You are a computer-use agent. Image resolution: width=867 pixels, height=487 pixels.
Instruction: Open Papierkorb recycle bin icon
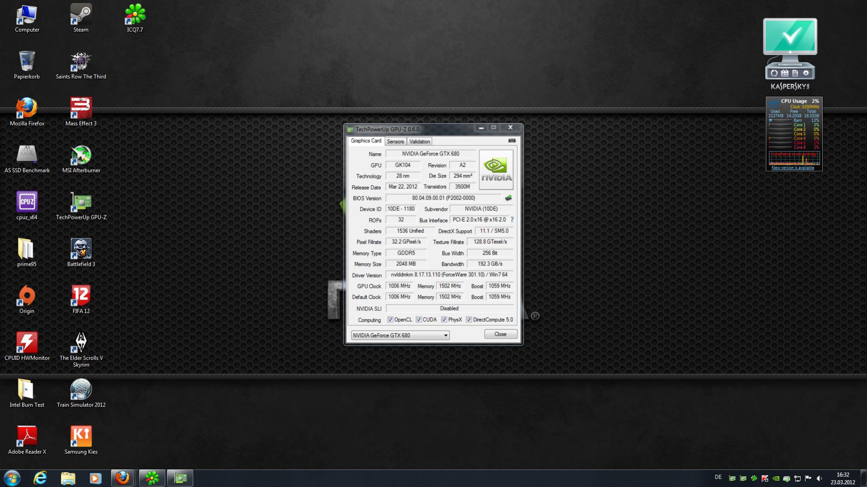27,65
